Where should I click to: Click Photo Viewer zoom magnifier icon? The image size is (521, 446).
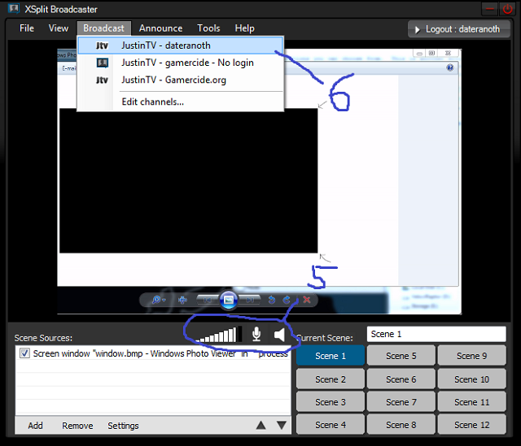[158, 300]
